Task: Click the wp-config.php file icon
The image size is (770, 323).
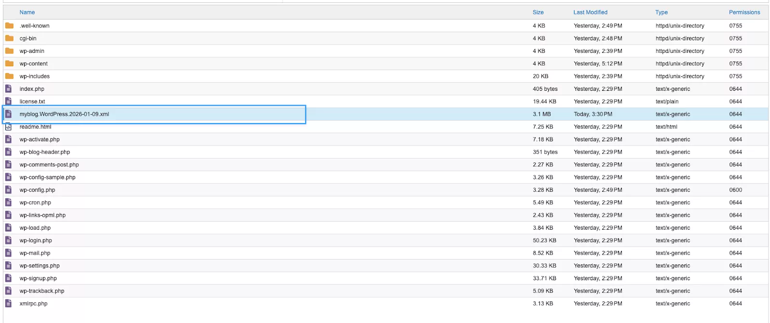Action: click(x=8, y=190)
